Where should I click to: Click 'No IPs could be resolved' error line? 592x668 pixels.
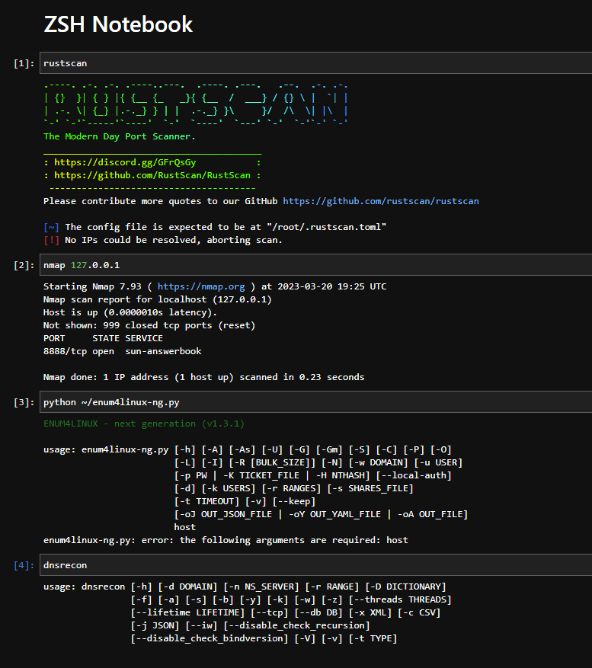(x=163, y=240)
